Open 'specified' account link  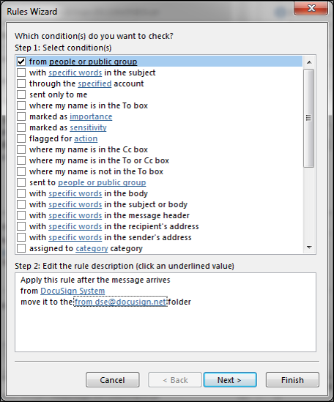pyautogui.click(x=94, y=83)
